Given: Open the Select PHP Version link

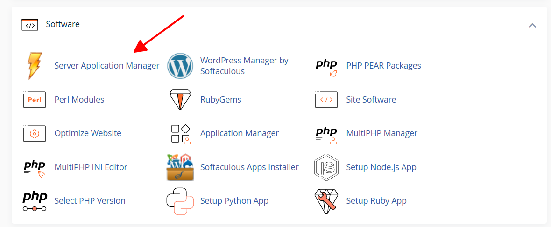Looking at the screenshot, I should [90, 201].
